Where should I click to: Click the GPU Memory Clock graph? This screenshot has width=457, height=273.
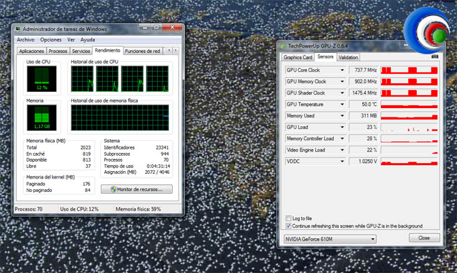point(409,81)
